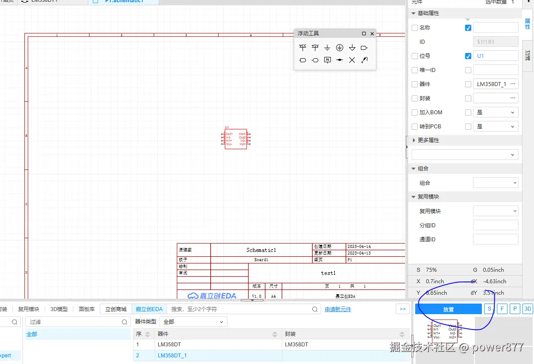534x364 pixels.
Task: Open the 面板库 library tab
Action: click(x=87, y=309)
